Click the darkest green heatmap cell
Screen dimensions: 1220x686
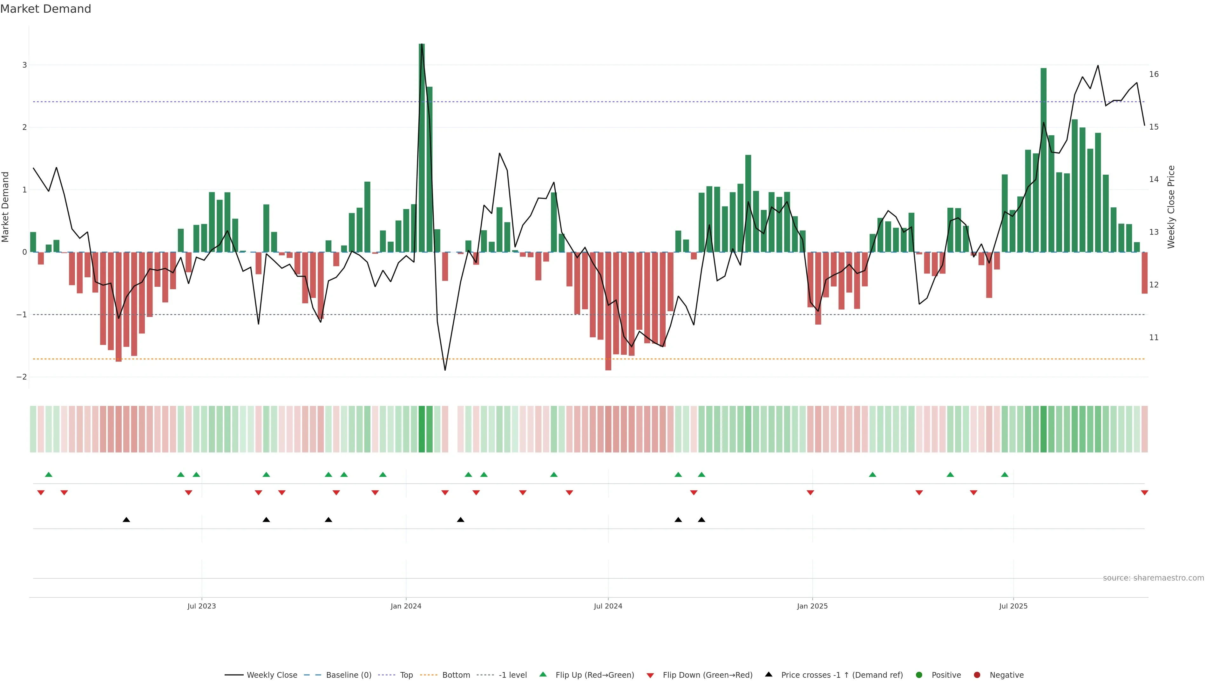tap(422, 429)
